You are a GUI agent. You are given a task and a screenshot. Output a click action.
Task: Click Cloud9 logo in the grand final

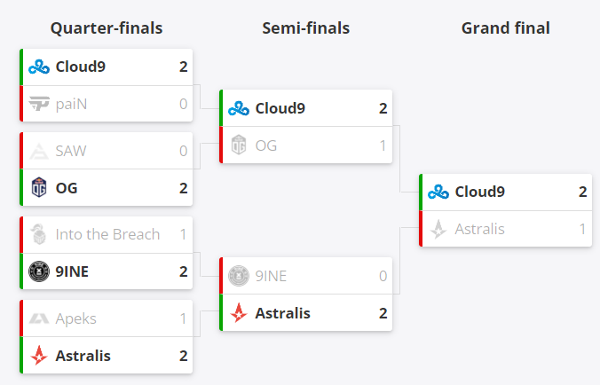(x=438, y=192)
